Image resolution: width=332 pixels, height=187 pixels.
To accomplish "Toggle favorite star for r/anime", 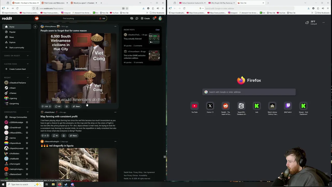I will coord(27,138).
